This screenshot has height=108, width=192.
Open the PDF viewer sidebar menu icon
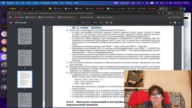(x=11, y=23)
